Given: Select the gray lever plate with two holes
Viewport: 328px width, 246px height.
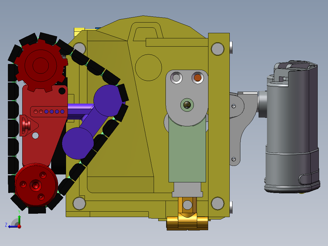Looking at the screenshot, I should (x=187, y=97).
